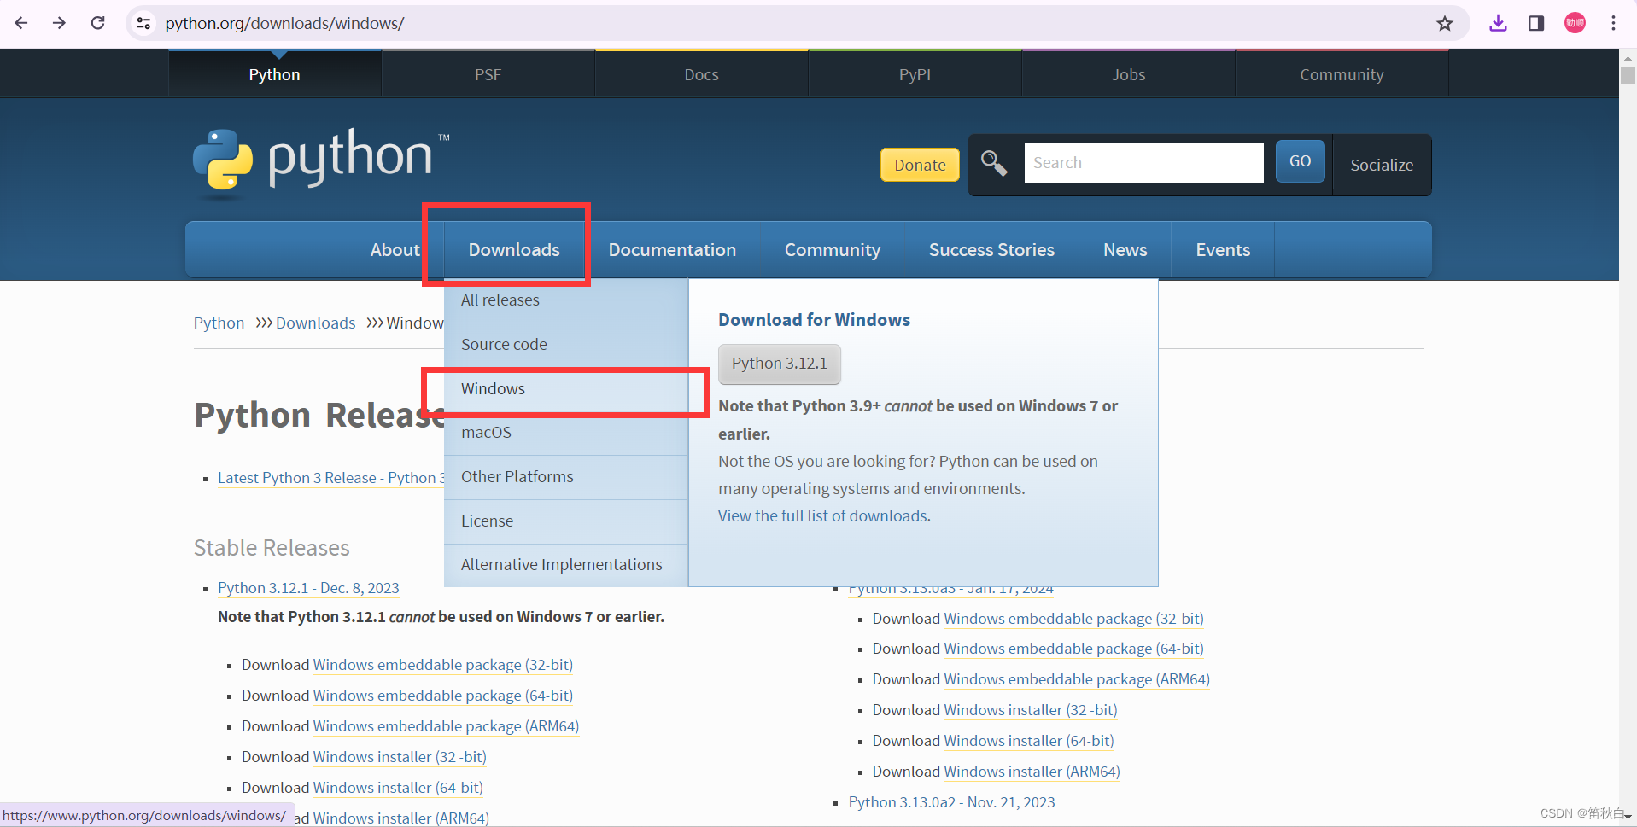1637x827 pixels.
Task: Select the PSF top tab
Action: pos(488,74)
